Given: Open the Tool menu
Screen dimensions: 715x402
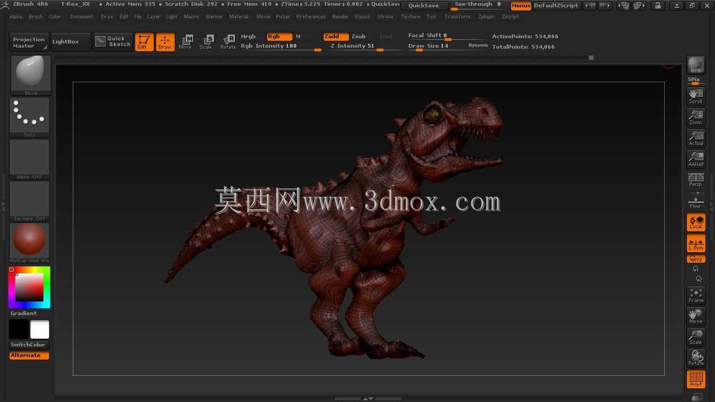Looking at the screenshot, I should [431, 17].
